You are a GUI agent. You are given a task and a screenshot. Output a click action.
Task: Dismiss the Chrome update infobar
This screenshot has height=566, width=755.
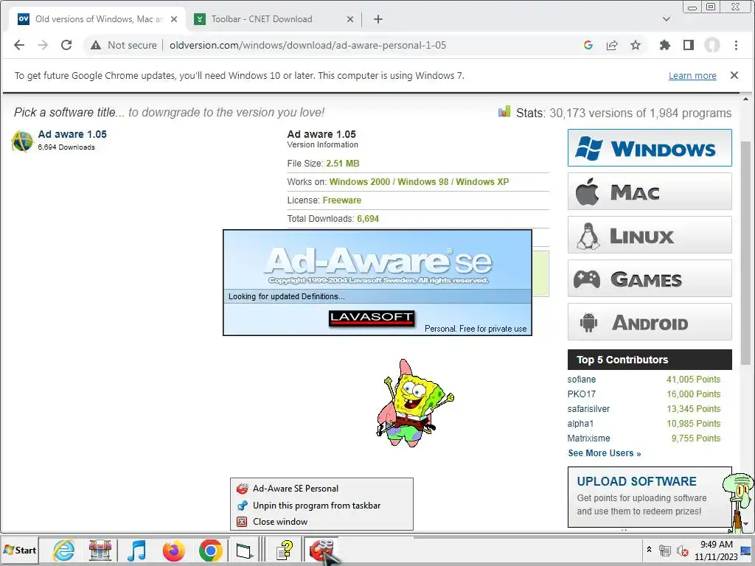734,75
